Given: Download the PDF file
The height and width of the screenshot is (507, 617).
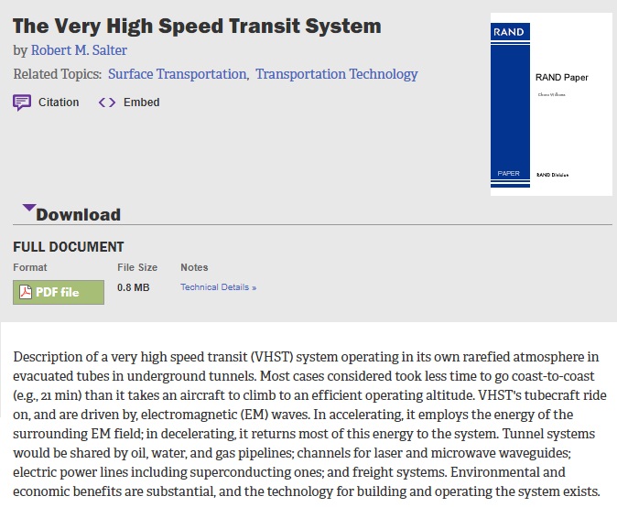Looking at the screenshot, I should tap(59, 292).
